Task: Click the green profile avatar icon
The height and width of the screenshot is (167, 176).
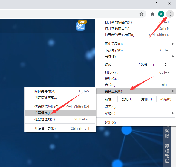Action: [x=161, y=14]
